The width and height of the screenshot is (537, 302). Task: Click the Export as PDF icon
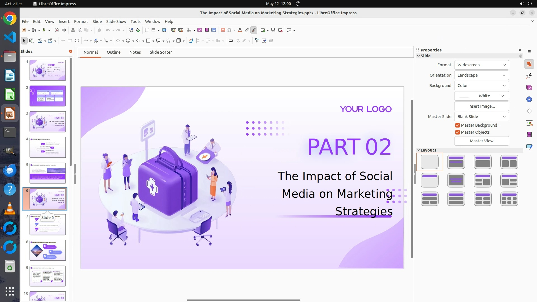point(57,30)
